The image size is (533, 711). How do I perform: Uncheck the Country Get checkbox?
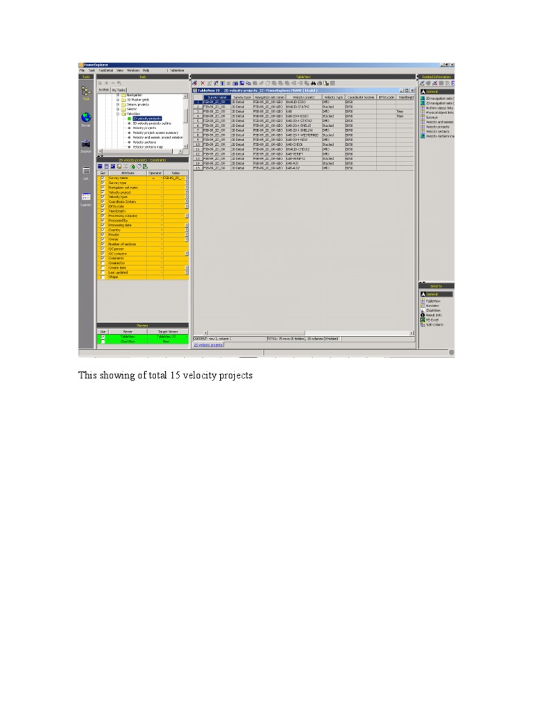pyautogui.click(x=103, y=230)
